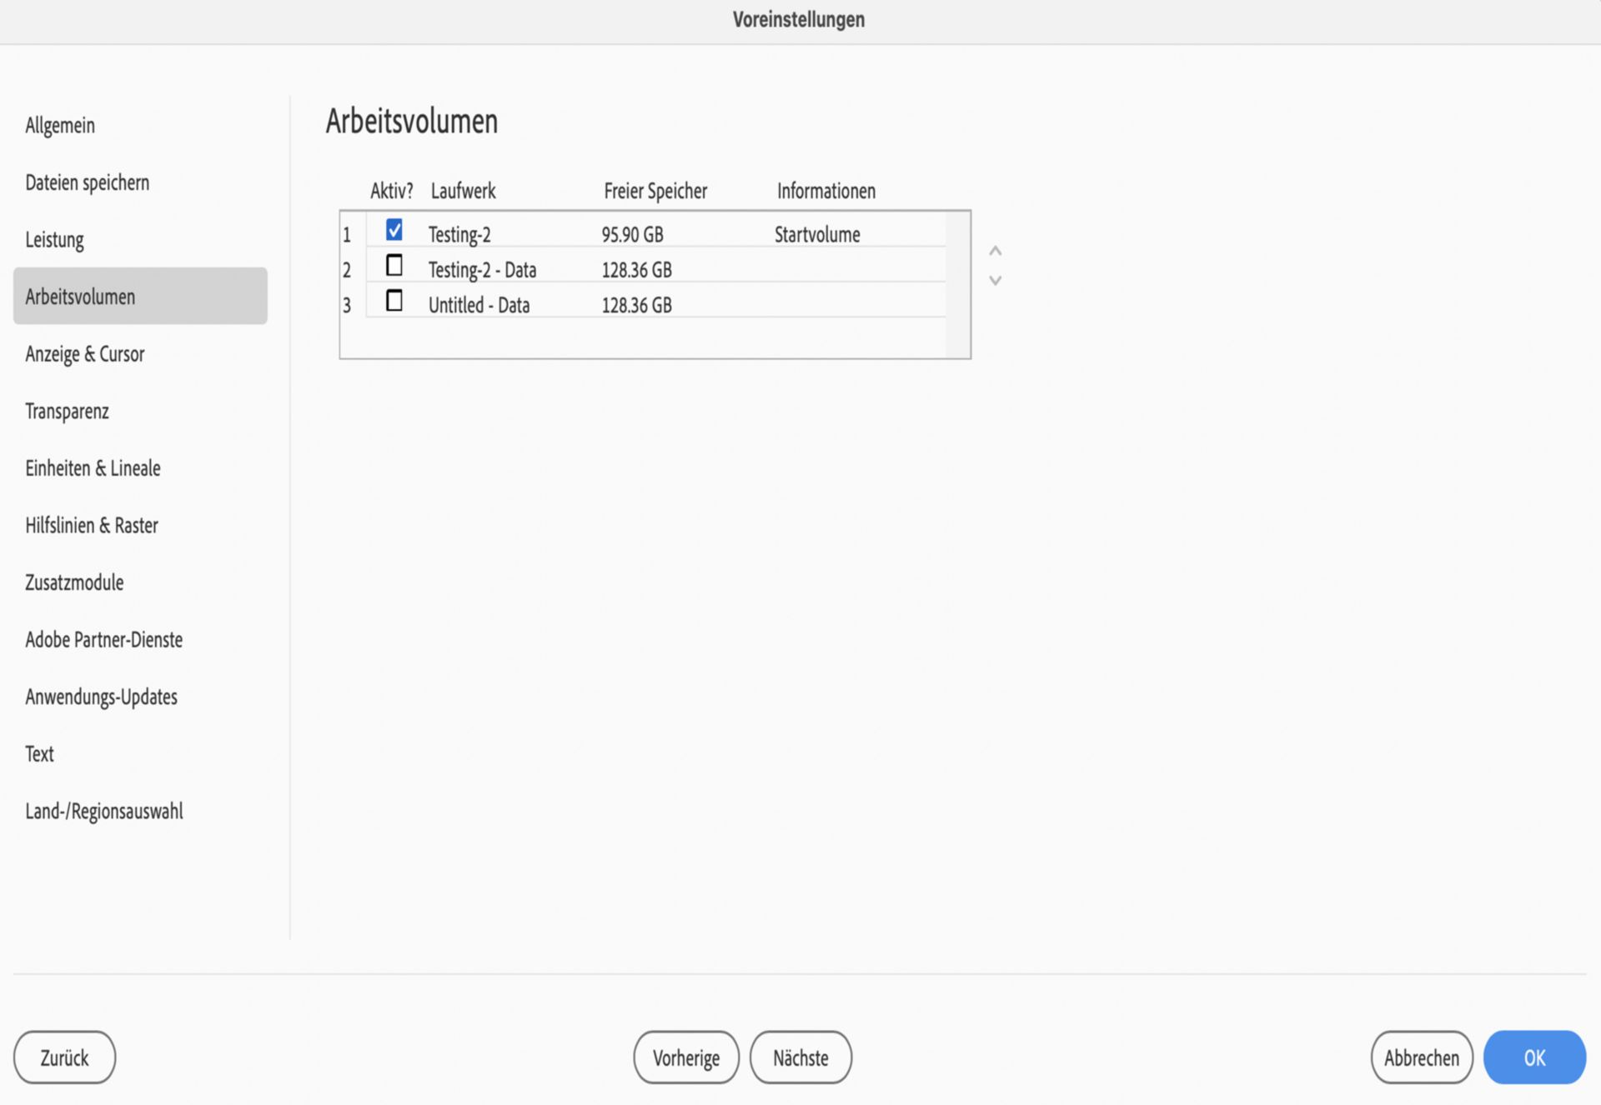Select Arbeitsvolumen in the sidebar
This screenshot has width=1601, height=1105.
pyautogui.click(x=140, y=296)
